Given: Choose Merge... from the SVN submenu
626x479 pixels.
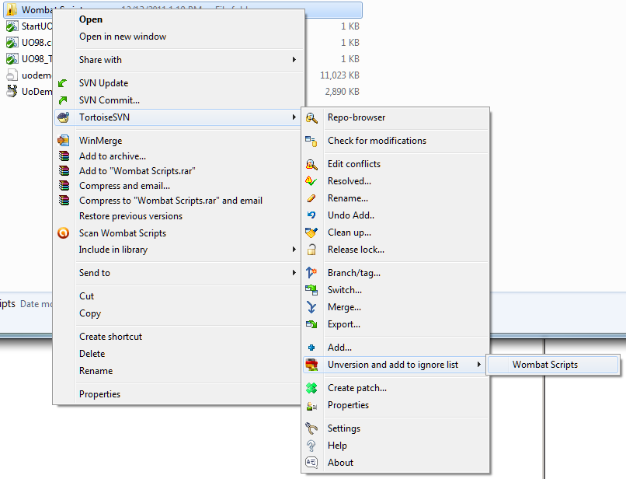Looking at the screenshot, I should [x=343, y=307].
